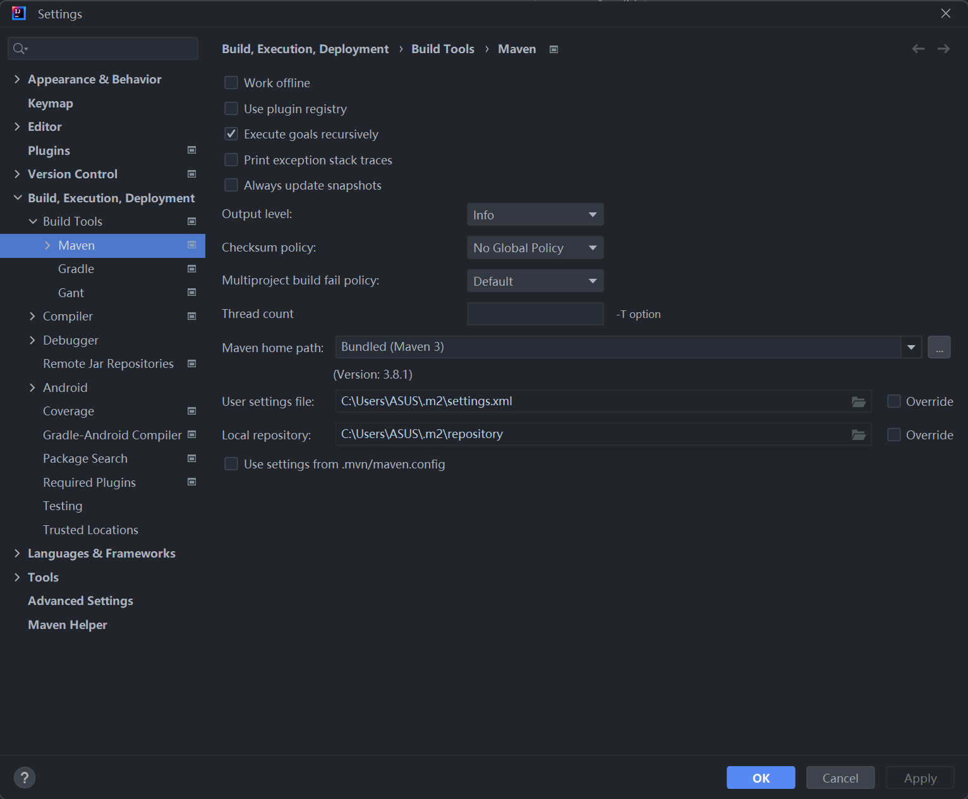Close the Settings dialog with the X

pos(945,13)
